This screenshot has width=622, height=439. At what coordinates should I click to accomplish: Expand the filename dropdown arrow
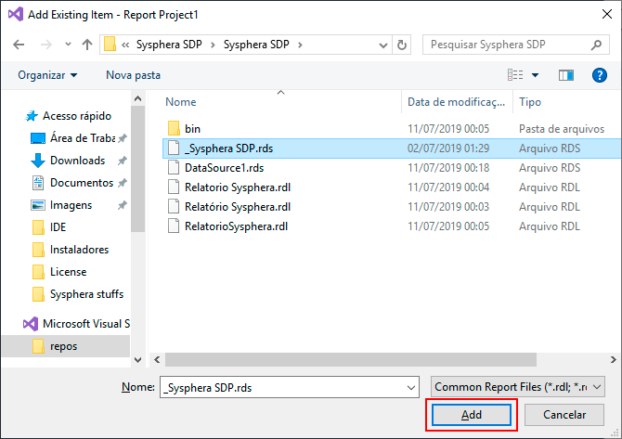pyautogui.click(x=411, y=387)
